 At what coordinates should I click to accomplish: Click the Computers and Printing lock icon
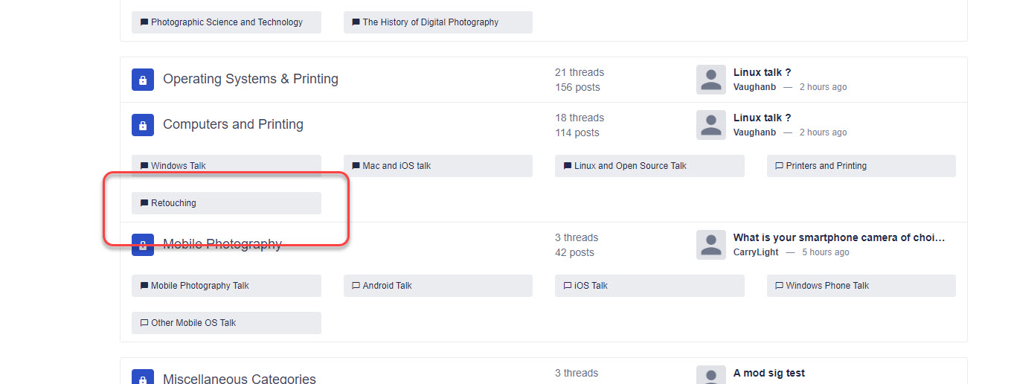[143, 125]
